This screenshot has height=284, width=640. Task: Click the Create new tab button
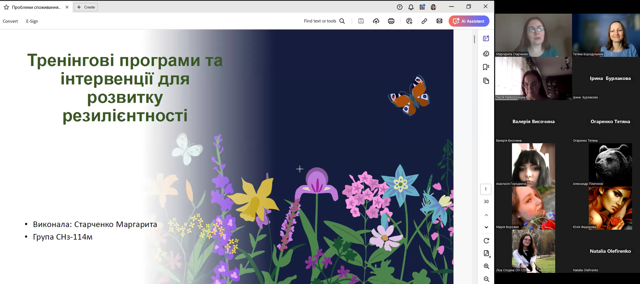pos(86,7)
